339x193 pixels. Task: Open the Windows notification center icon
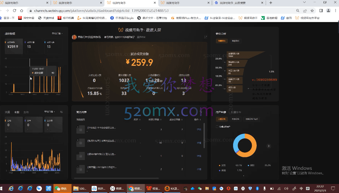[x=333, y=189]
